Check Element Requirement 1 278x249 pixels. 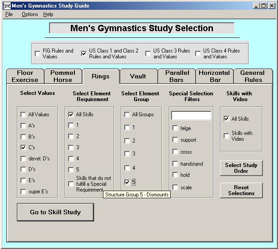click(71, 125)
